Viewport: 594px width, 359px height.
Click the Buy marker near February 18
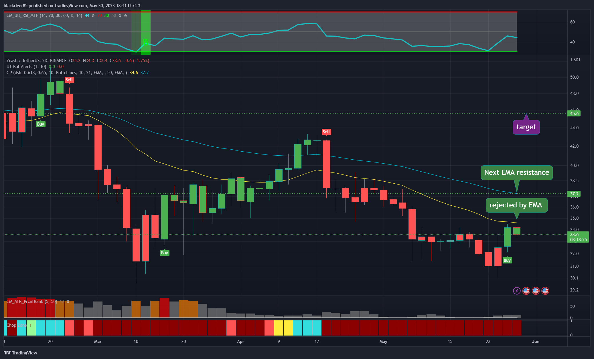coord(41,124)
